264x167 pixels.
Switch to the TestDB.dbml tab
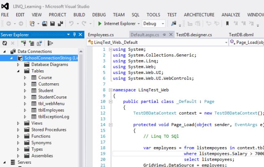(241, 35)
